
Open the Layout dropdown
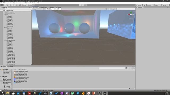165,5
